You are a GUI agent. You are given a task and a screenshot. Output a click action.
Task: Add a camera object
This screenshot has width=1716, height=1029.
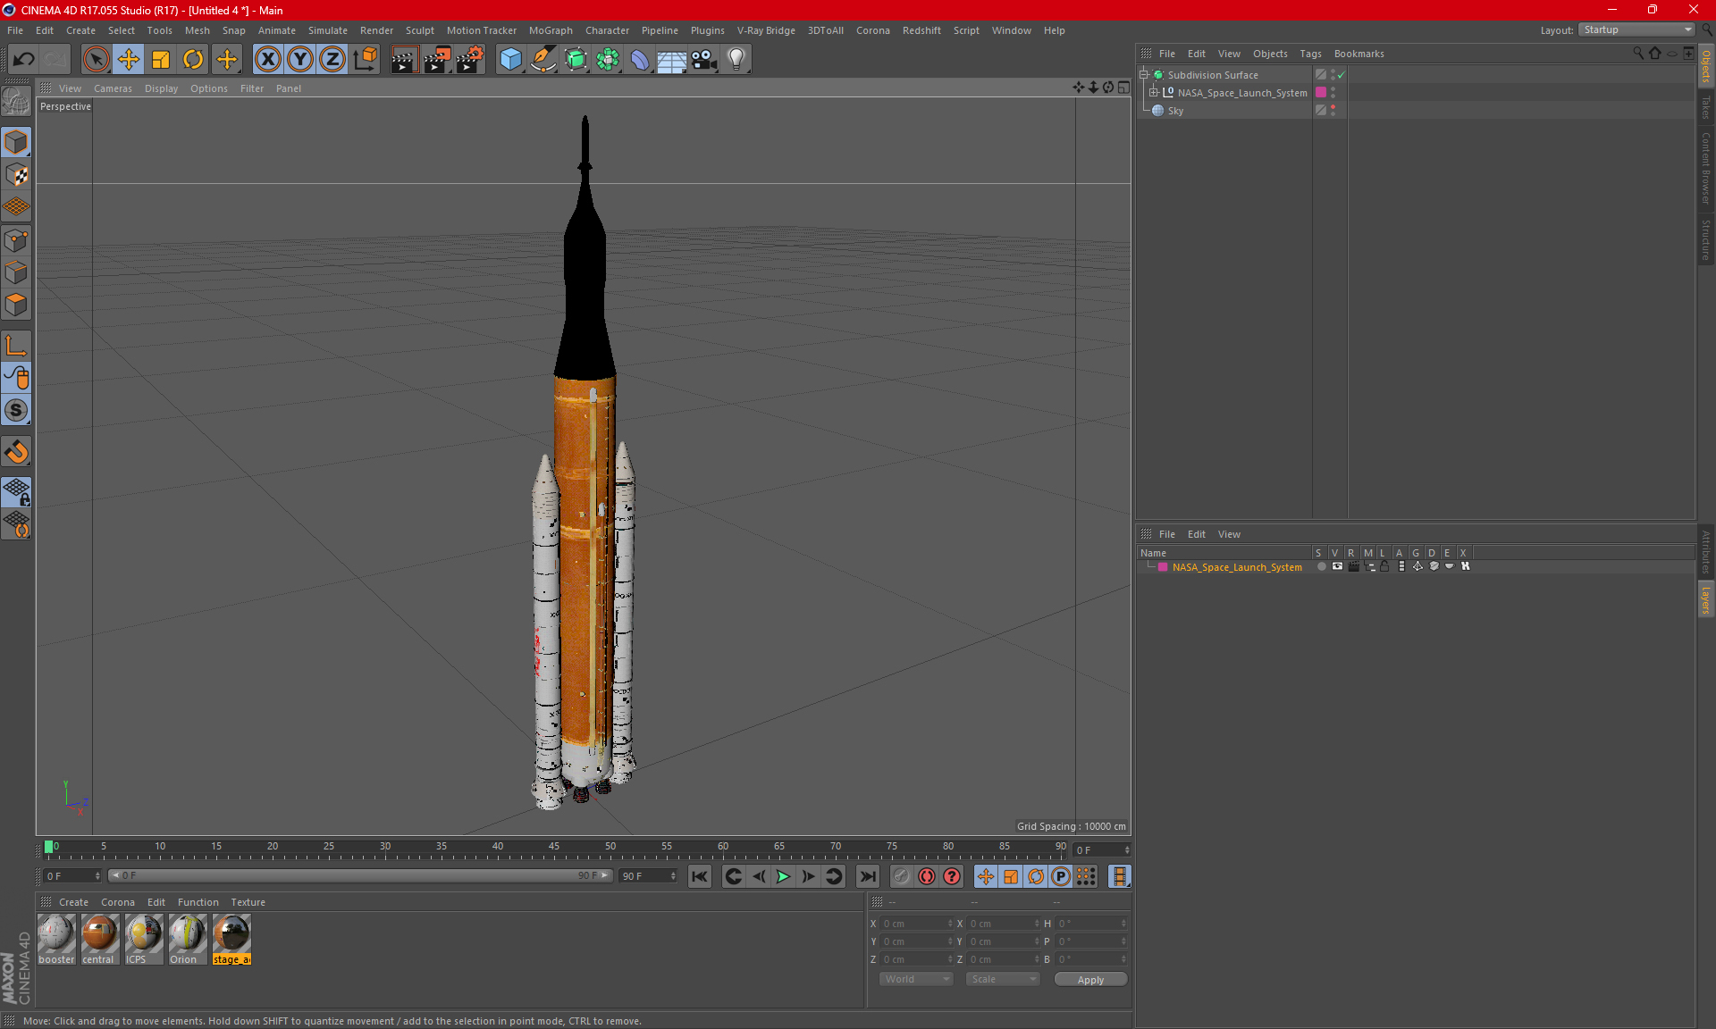pos(704,59)
